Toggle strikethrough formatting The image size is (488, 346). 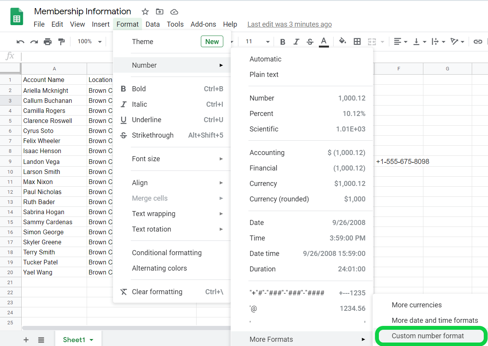pyautogui.click(x=310, y=41)
